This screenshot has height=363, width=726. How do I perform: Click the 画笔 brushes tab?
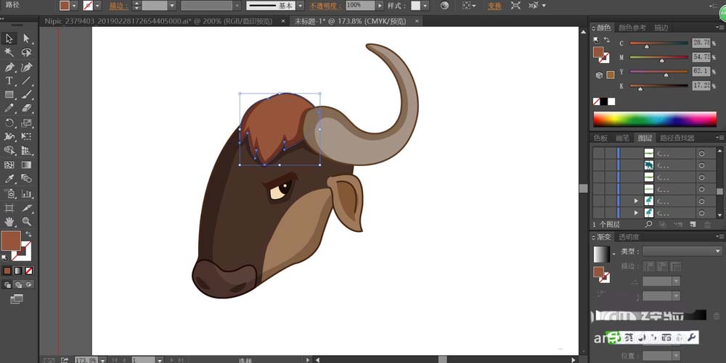tap(622, 138)
